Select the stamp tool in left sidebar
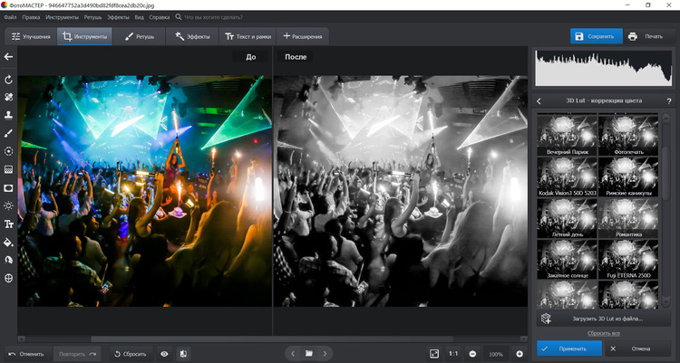Image resolution: width=680 pixels, height=363 pixels. [8, 116]
